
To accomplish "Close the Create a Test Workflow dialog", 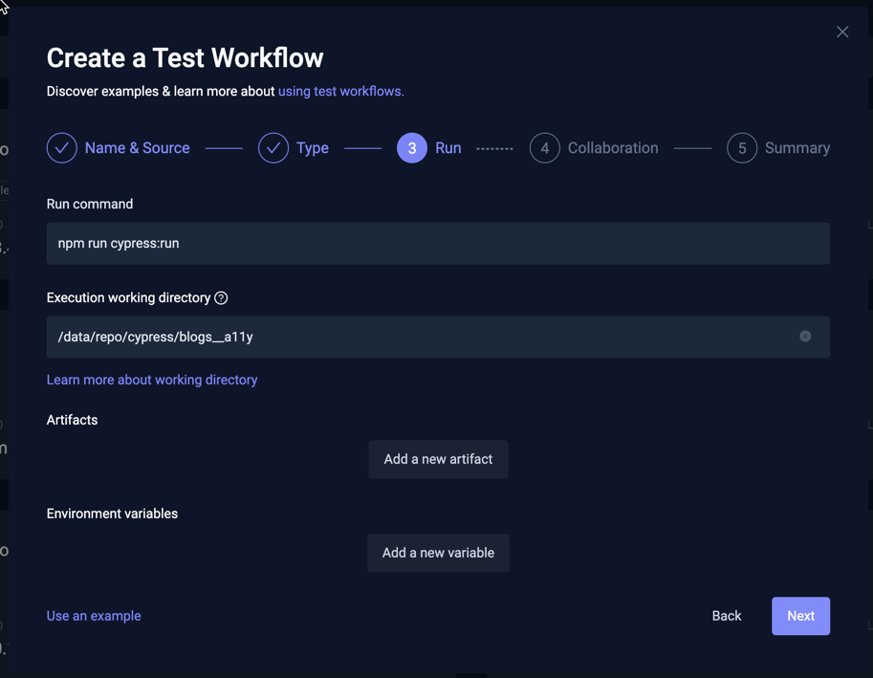I will (842, 32).
